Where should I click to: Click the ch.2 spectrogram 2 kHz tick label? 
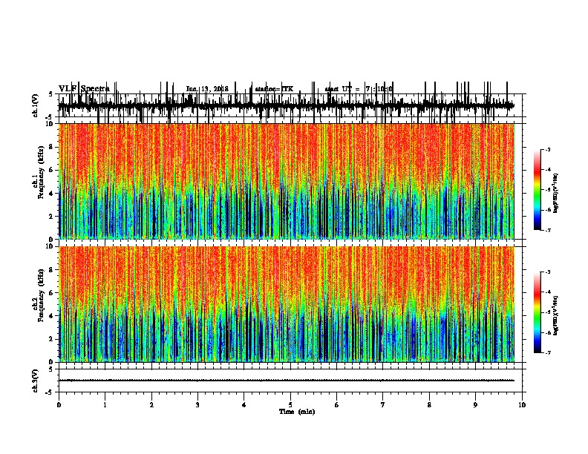pyautogui.click(x=52, y=339)
